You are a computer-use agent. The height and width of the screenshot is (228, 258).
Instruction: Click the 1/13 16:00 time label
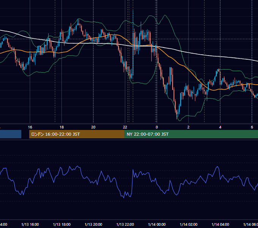tap(30, 224)
